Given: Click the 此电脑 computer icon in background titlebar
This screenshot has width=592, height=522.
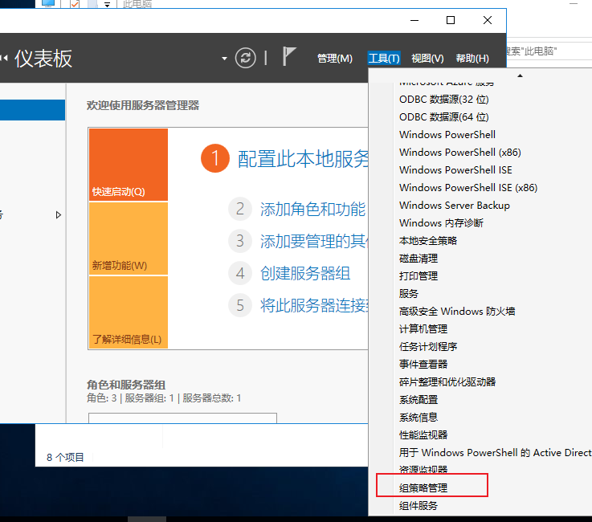Looking at the screenshot, I should [x=48, y=3].
